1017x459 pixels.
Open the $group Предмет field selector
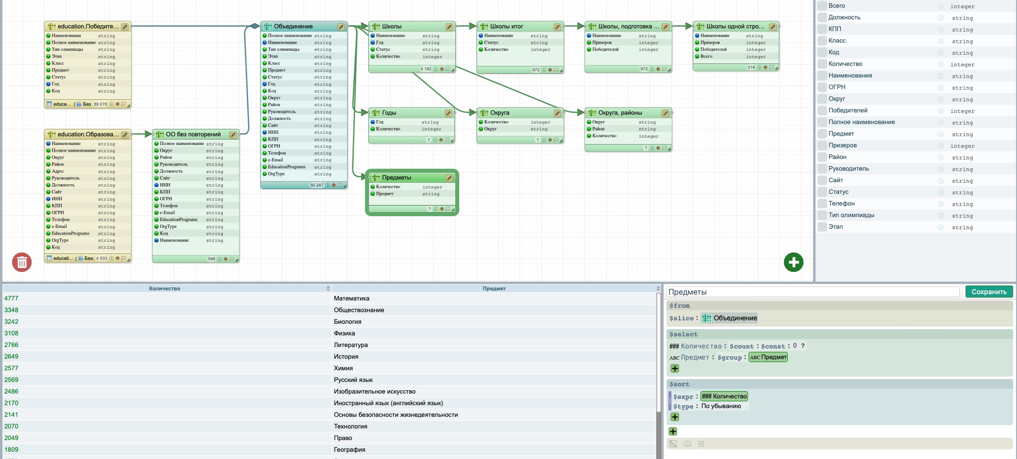point(768,357)
